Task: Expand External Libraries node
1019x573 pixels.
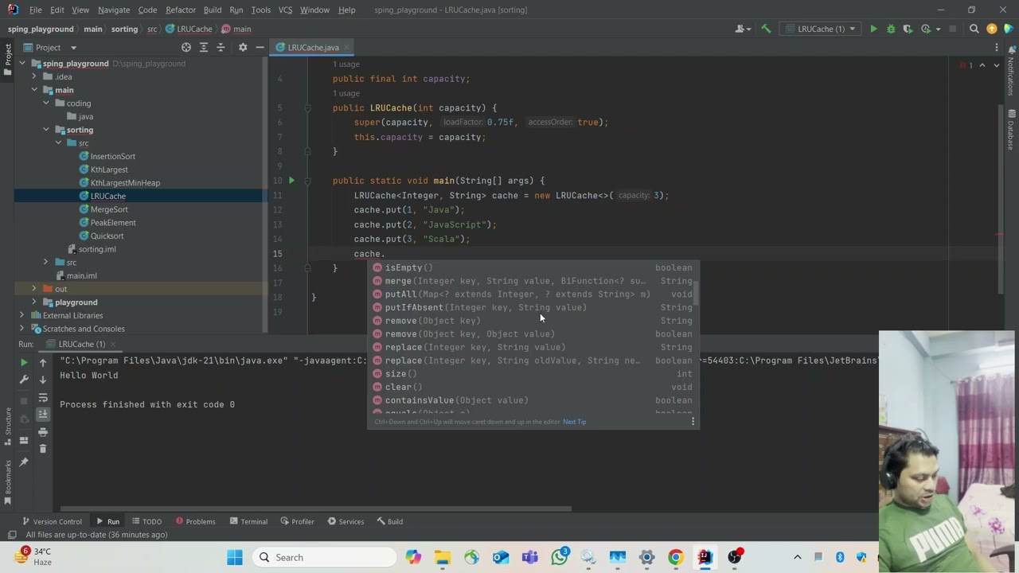Action: click(x=22, y=315)
